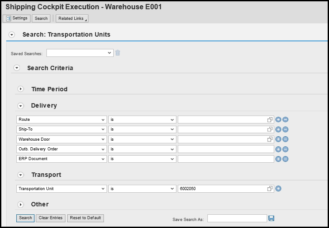Open value help for Warehouse Door field

click(x=270, y=139)
